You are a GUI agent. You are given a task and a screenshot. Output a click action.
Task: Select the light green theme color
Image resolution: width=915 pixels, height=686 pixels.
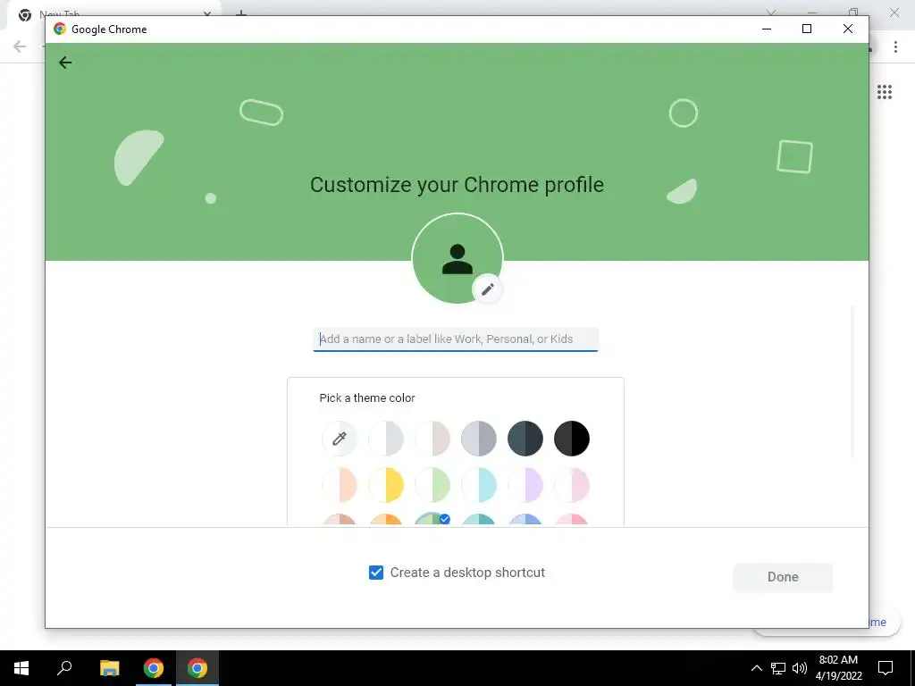[432, 485]
